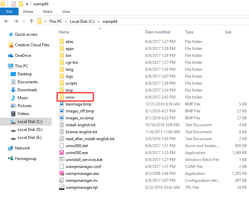
Task: Click the Forward navigation arrow
Action: point(16,21)
